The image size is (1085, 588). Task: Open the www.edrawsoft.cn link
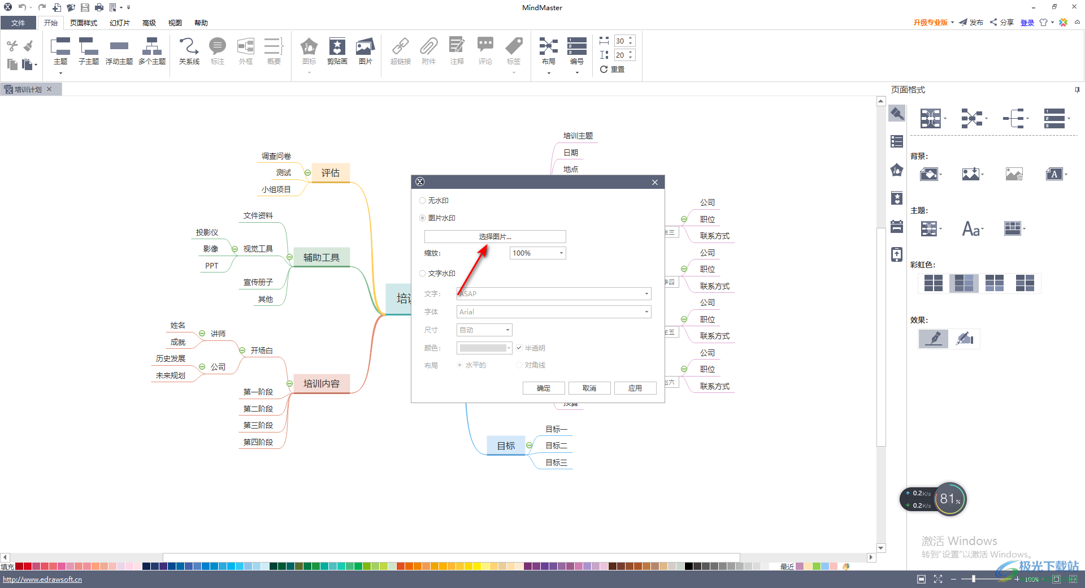pos(42,580)
